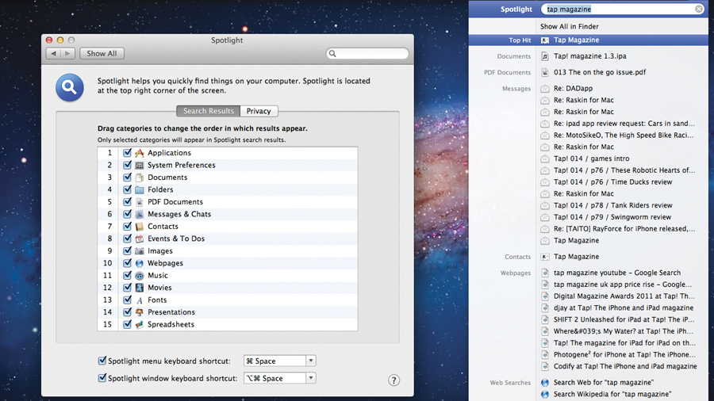Disable the Spotlight window keyboard shortcut checkbox
The image size is (714, 401).
point(102,378)
